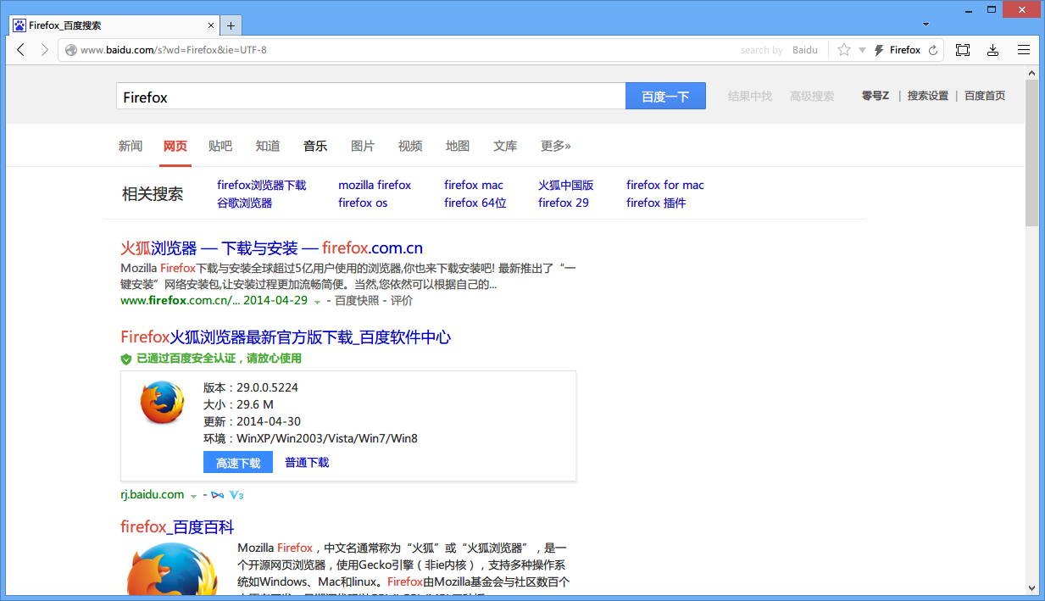The width and height of the screenshot is (1045, 601).
Task: Switch to the 知道 tab
Action: coord(268,146)
